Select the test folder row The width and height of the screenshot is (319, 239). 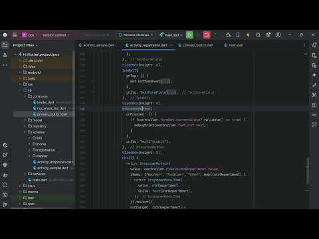[43, 198]
